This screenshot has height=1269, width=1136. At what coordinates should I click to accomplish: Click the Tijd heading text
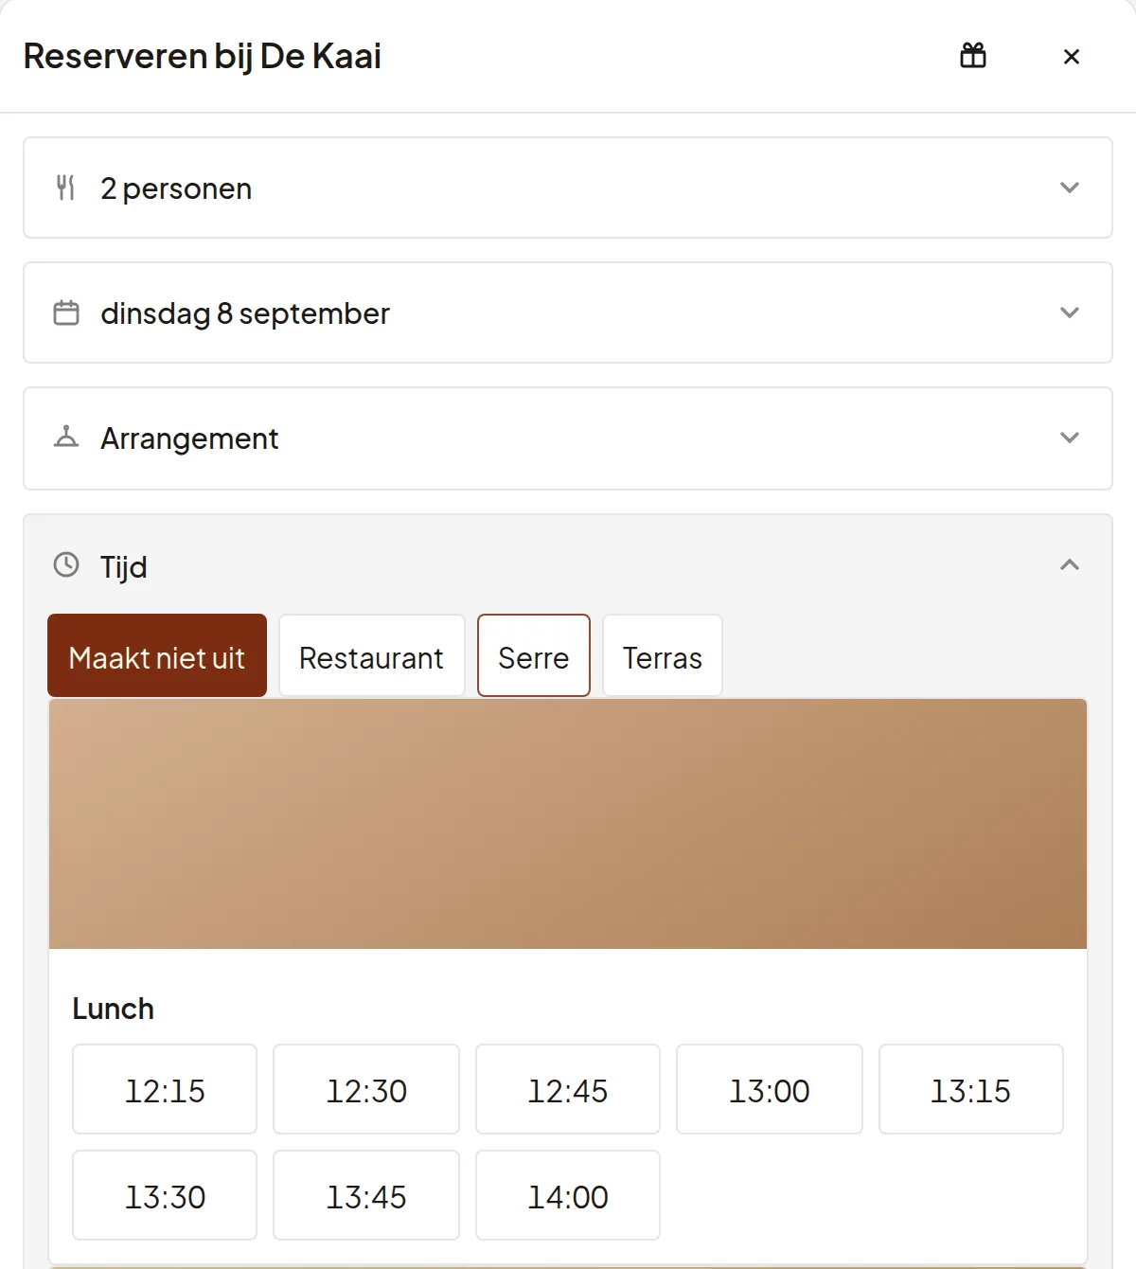point(124,566)
